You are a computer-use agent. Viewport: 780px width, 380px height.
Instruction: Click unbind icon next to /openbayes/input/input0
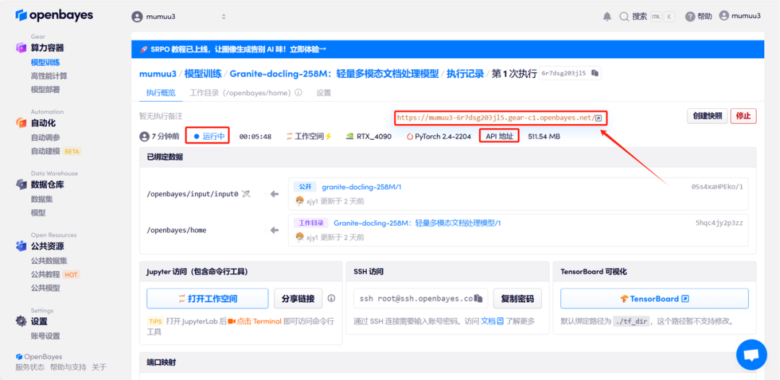point(246,194)
